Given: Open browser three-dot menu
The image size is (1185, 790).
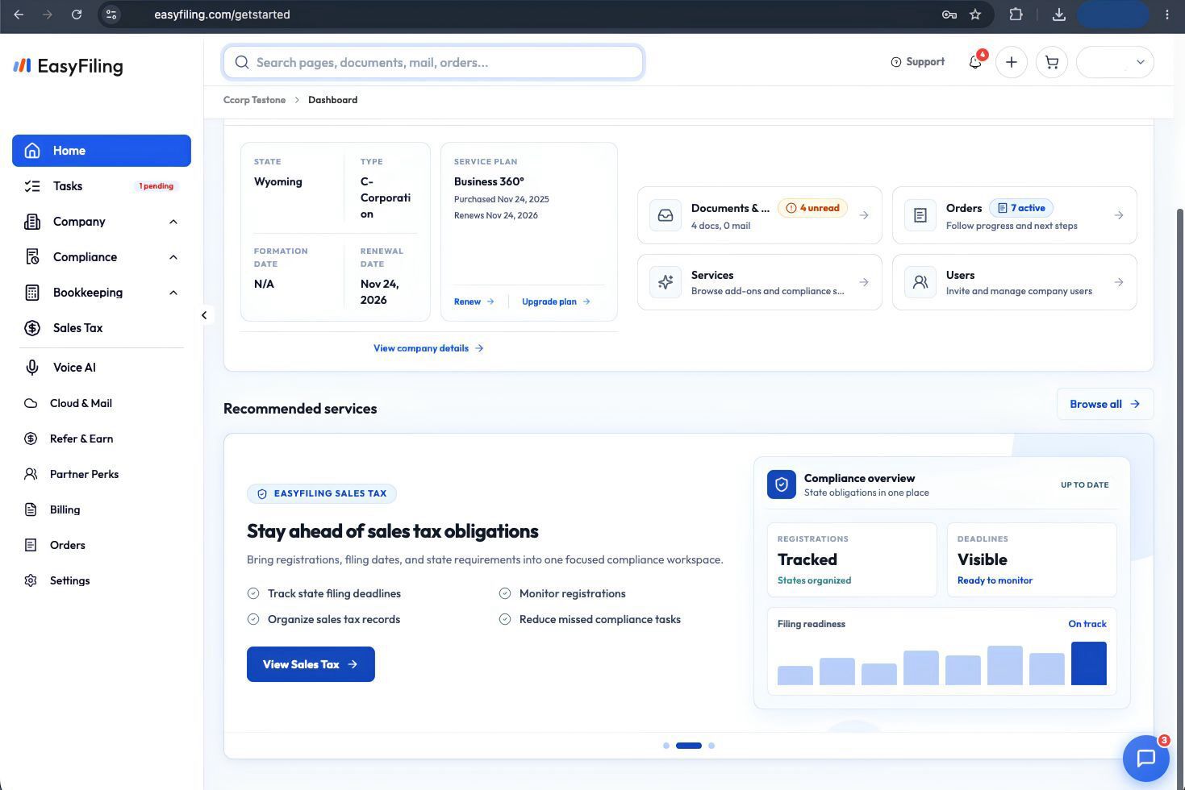Looking at the screenshot, I should 1167,15.
